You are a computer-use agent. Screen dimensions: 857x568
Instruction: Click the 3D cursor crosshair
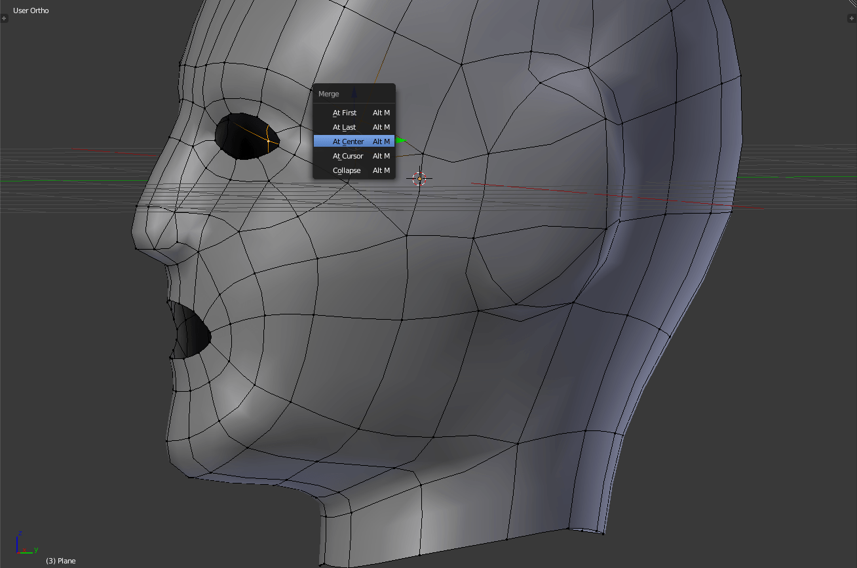coord(419,178)
